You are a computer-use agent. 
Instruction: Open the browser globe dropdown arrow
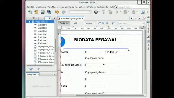click(99, 12)
